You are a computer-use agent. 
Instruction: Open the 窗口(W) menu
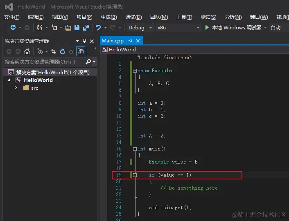coord(259,17)
